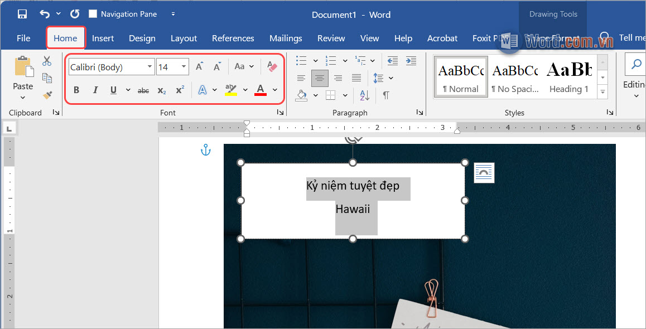Open highlight color dropdown arrow

[x=245, y=90]
